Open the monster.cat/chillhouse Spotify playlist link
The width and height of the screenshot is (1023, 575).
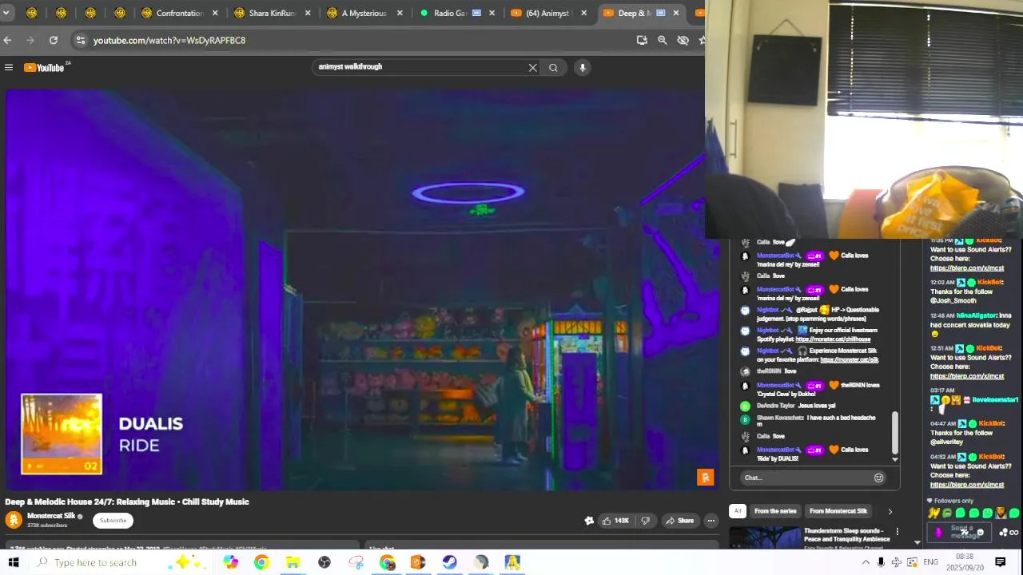tap(833, 339)
